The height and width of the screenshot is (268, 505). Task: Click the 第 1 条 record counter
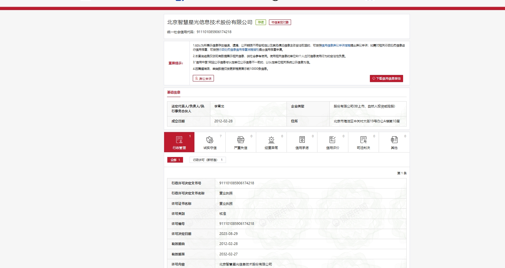point(402,173)
